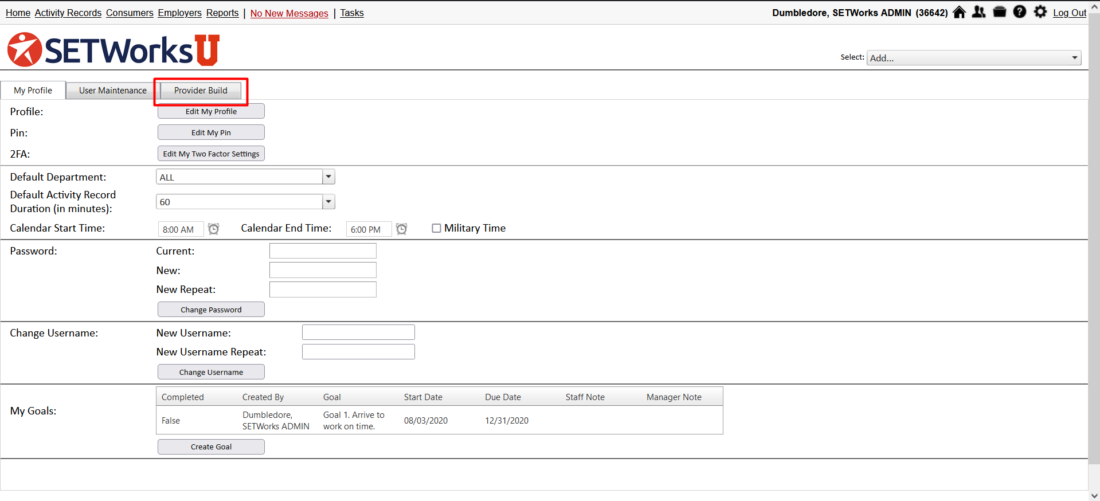Click the scrollbar down arrow

pos(1094,496)
